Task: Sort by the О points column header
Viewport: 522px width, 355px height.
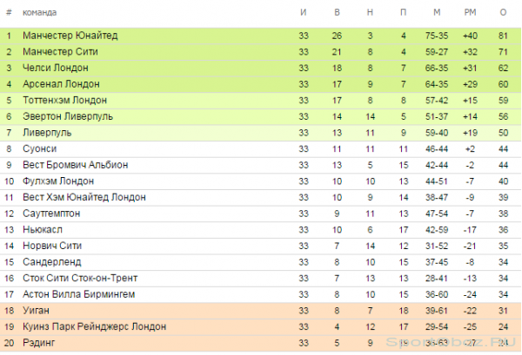Action: point(503,13)
